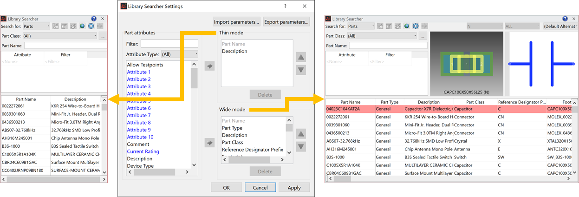Open Search for dropdown in left Library Searcher
Screen dimensions: 579x197
click(36, 26)
